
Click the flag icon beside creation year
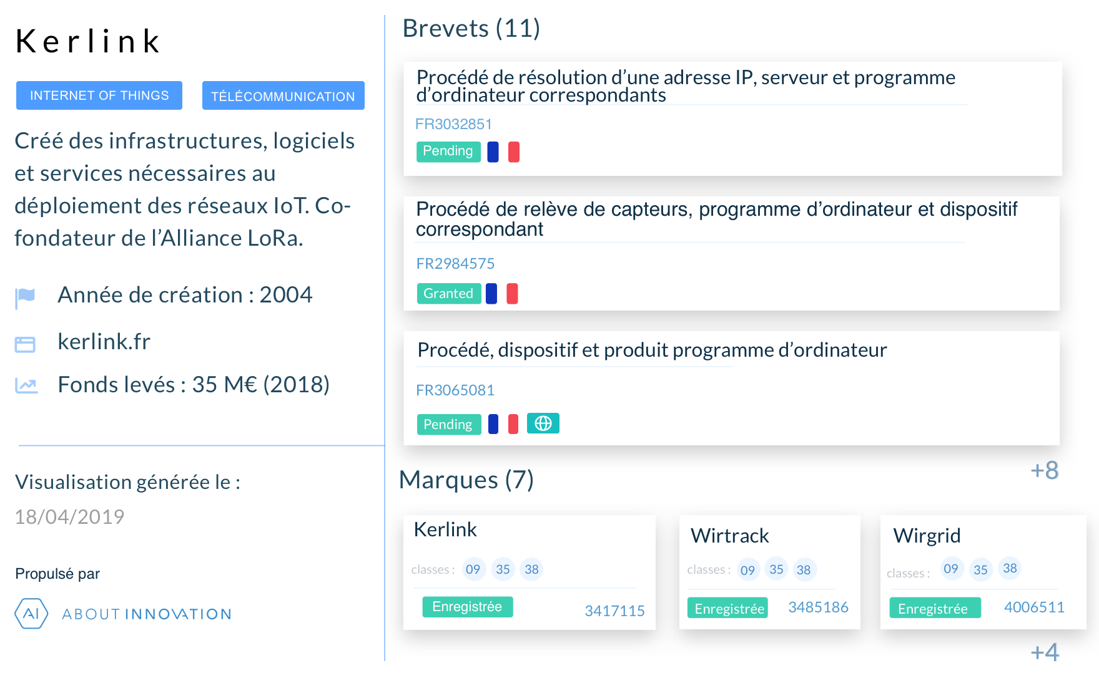(26, 297)
